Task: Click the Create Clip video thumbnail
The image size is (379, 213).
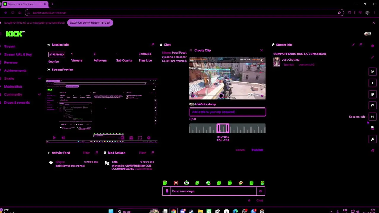Action: coord(227,78)
